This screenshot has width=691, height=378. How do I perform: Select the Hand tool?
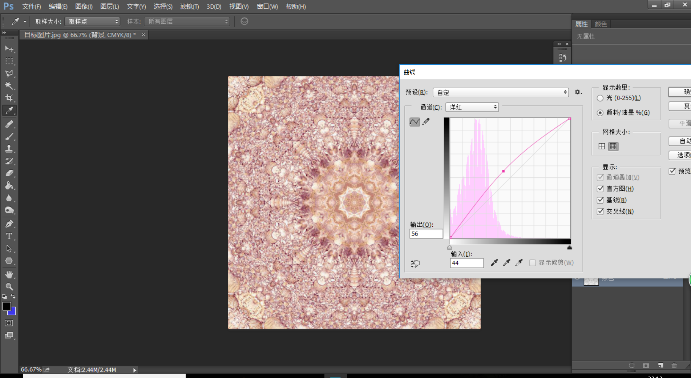pyautogui.click(x=9, y=274)
